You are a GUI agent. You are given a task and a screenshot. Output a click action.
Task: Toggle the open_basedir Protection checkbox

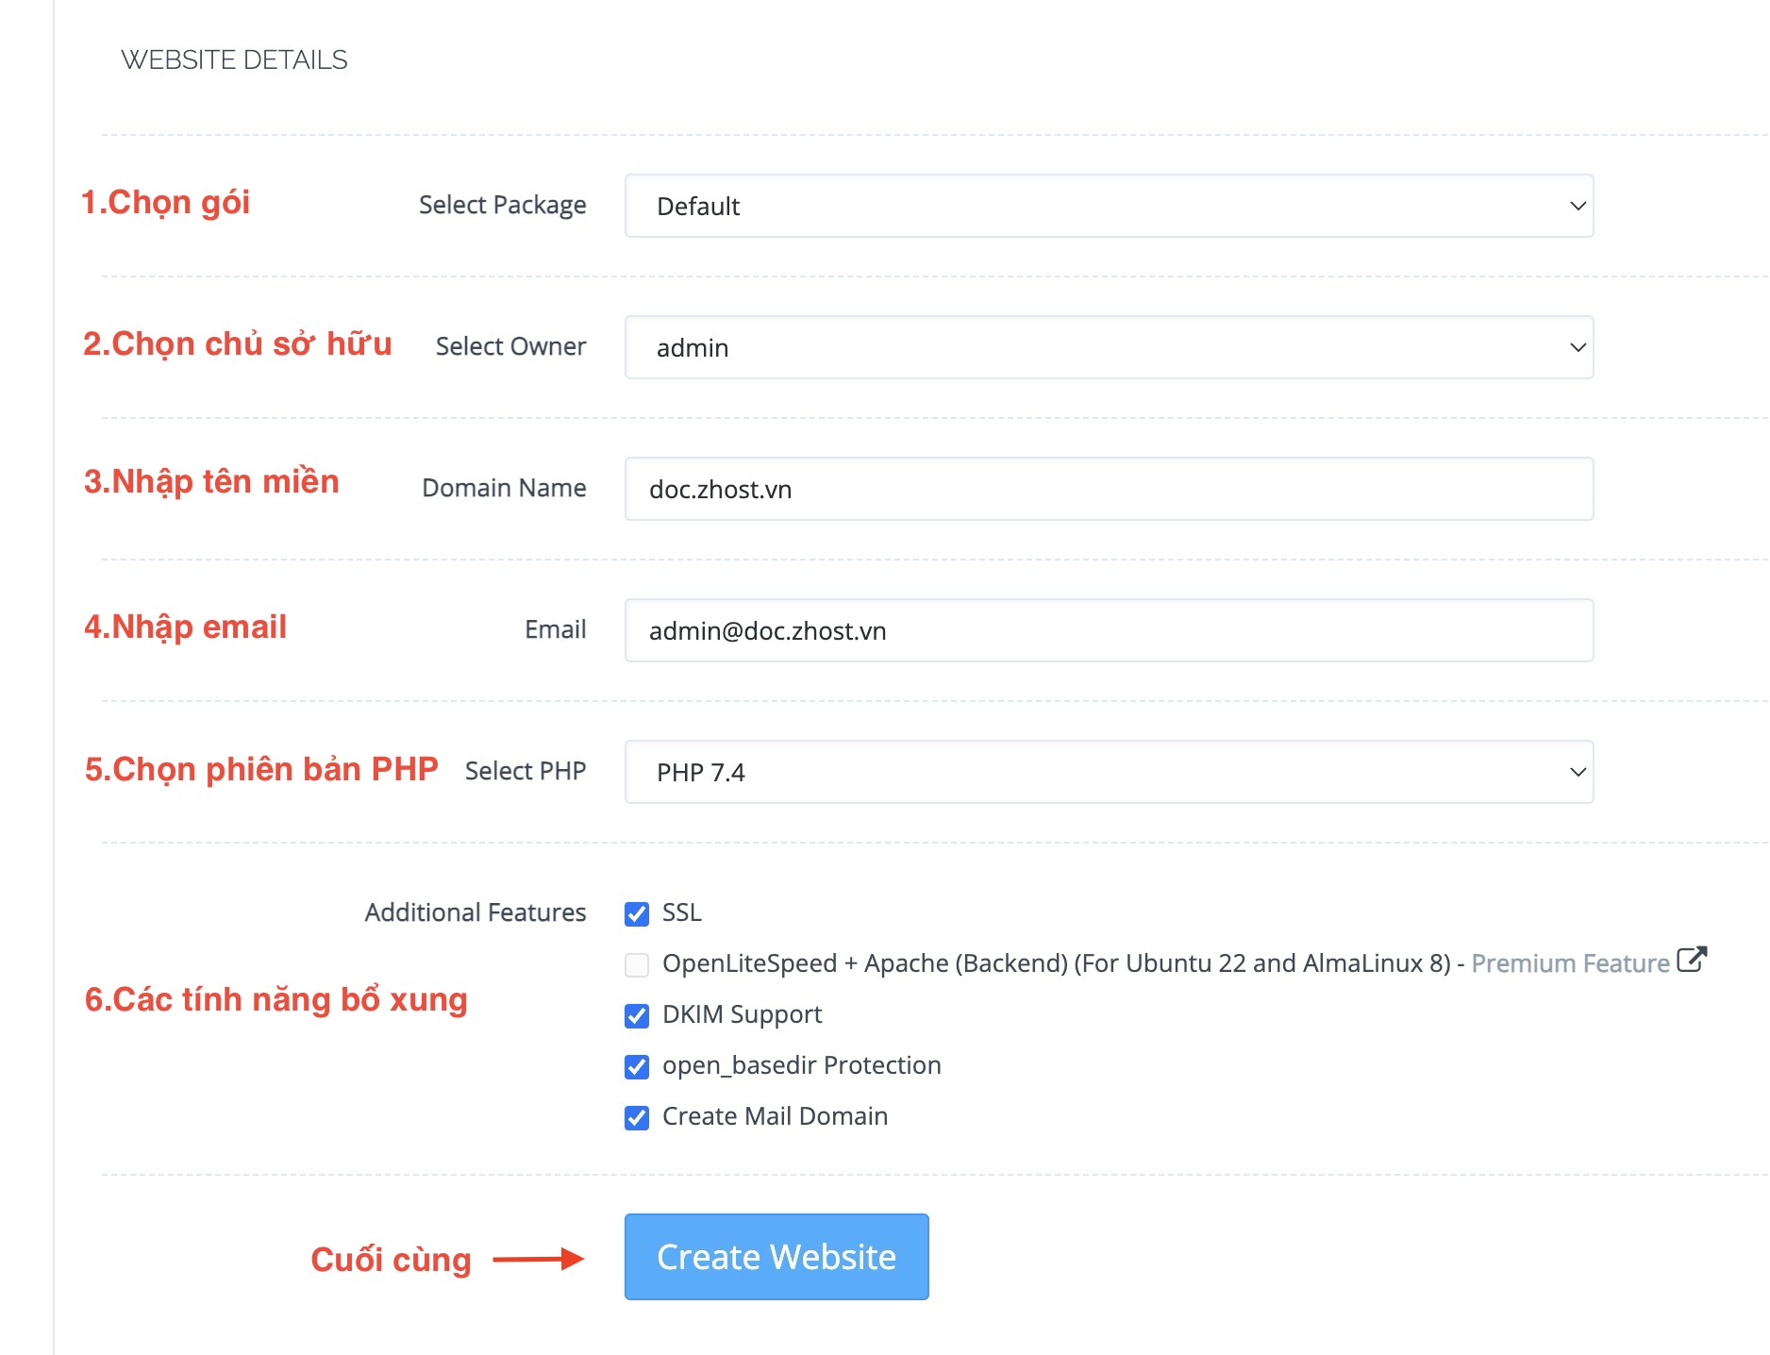tap(637, 1066)
